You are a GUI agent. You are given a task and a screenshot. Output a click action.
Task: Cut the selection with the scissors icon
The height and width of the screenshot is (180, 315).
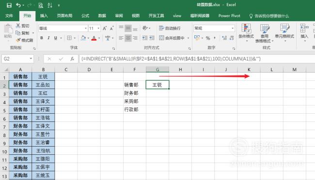[22, 26]
